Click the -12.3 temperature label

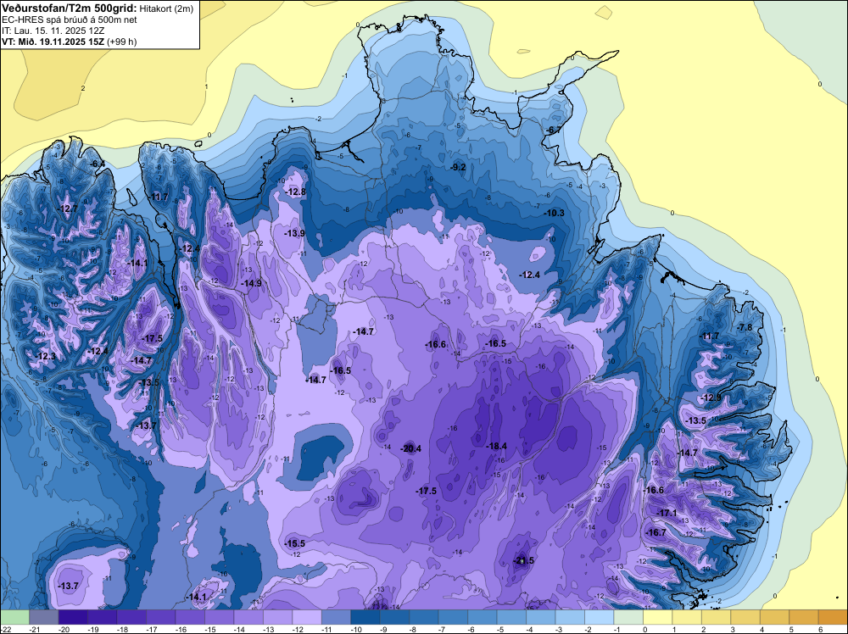[x=46, y=356]
